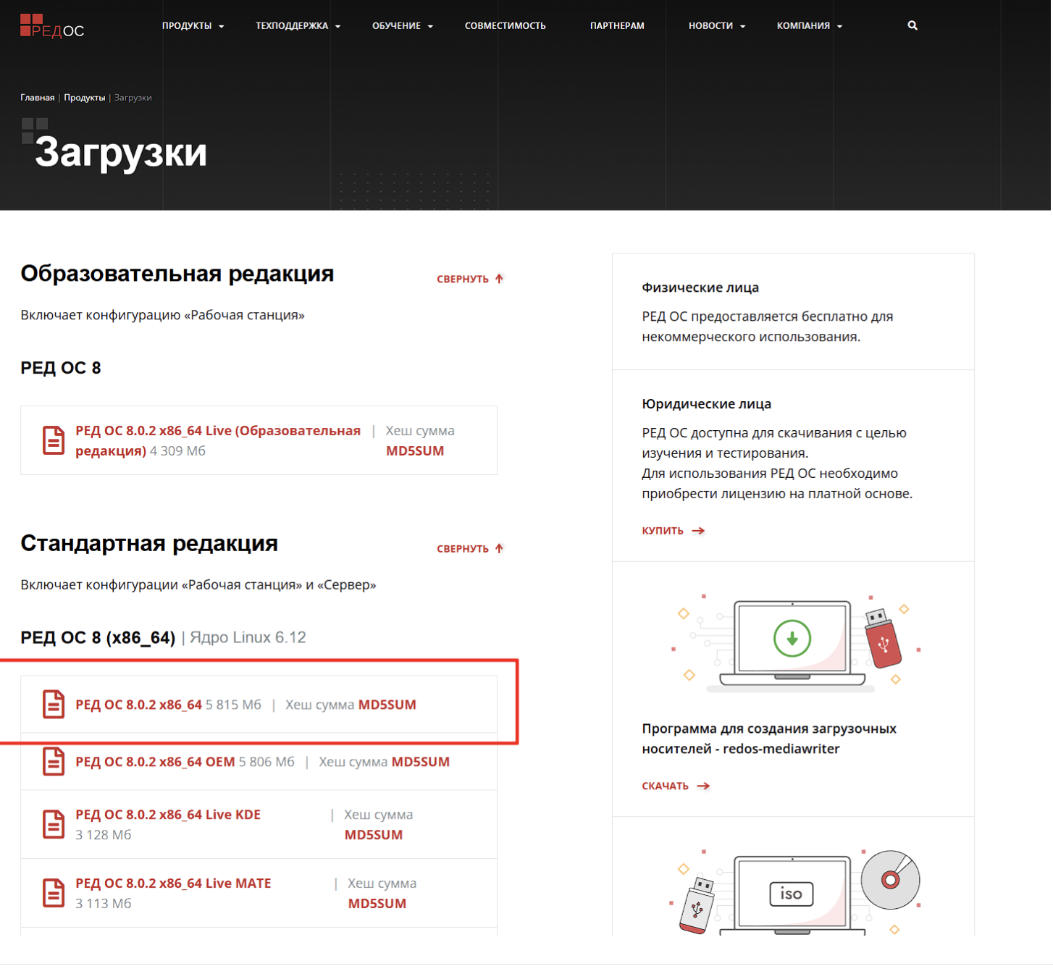Click the file icon for Live MATE
1053x974 pixels.
pos(54,893)
